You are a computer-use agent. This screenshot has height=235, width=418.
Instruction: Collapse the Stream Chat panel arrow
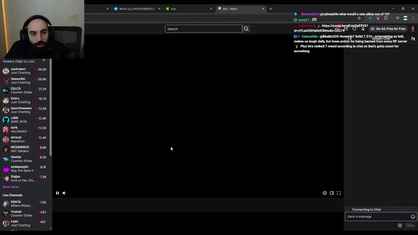pos(349,39)
